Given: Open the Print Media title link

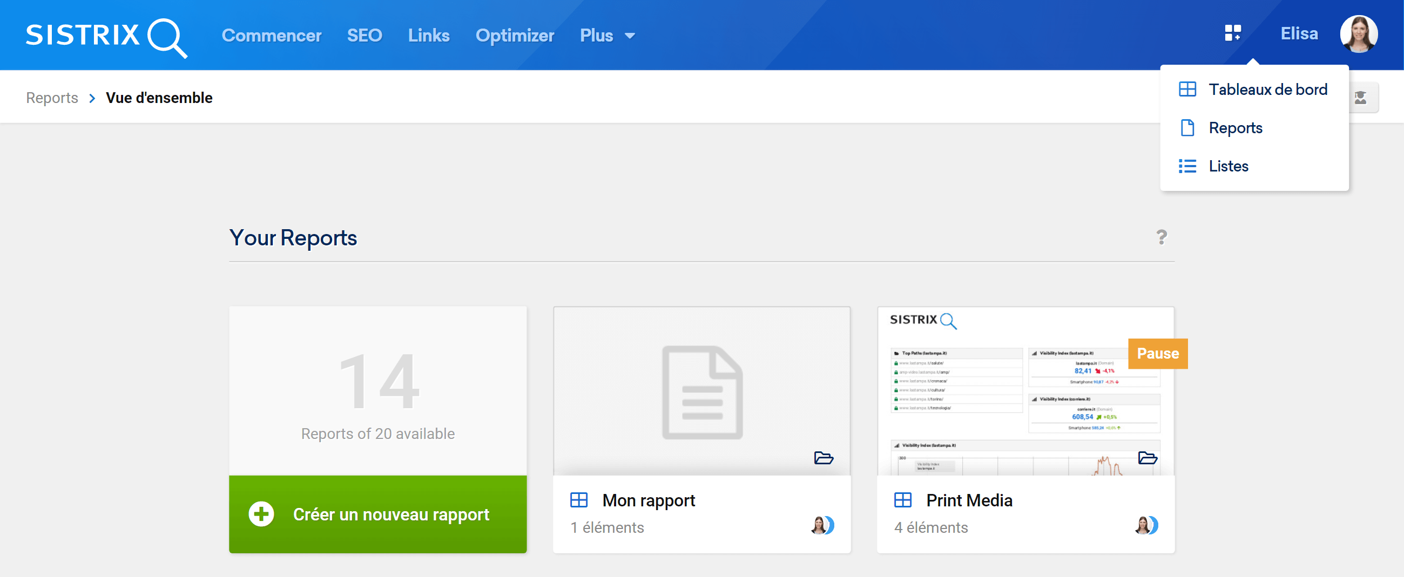Looking at the screenshot, I should click(969, 500).
